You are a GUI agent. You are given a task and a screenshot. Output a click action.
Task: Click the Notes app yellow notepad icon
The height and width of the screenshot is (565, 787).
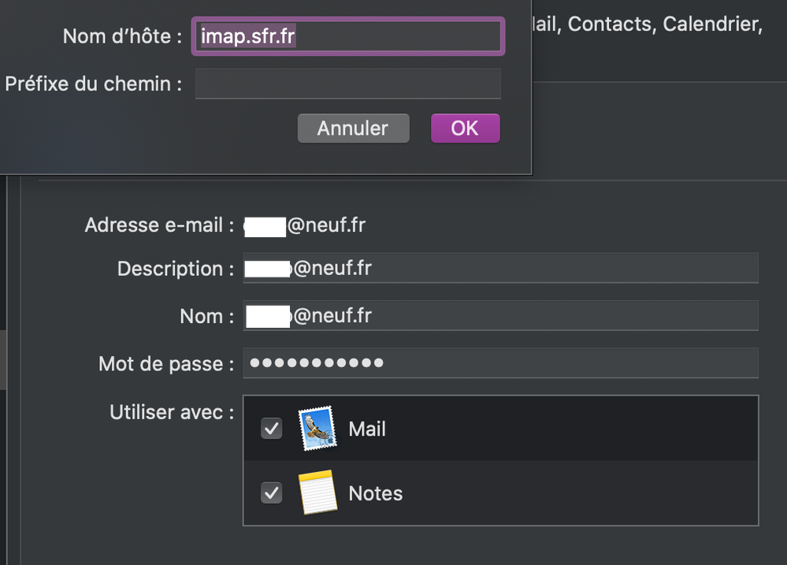pos(317,493)
